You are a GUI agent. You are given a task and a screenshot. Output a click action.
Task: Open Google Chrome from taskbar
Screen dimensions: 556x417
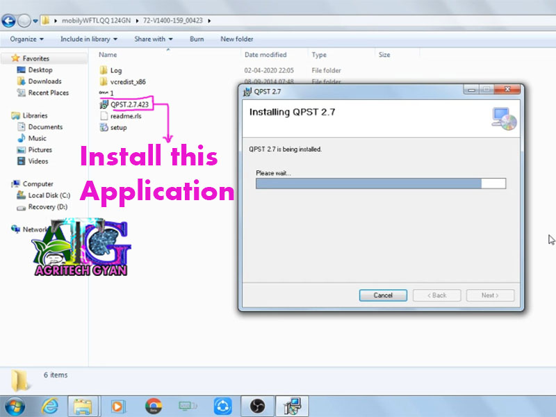tap(154, 407)
